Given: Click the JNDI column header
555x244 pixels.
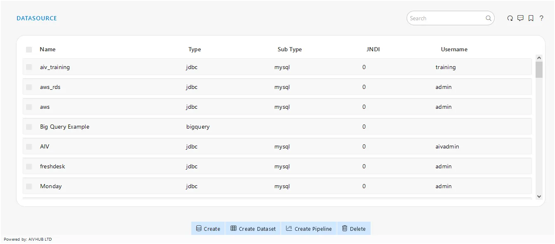Looking at the screenshot, I should coord(373,49).
